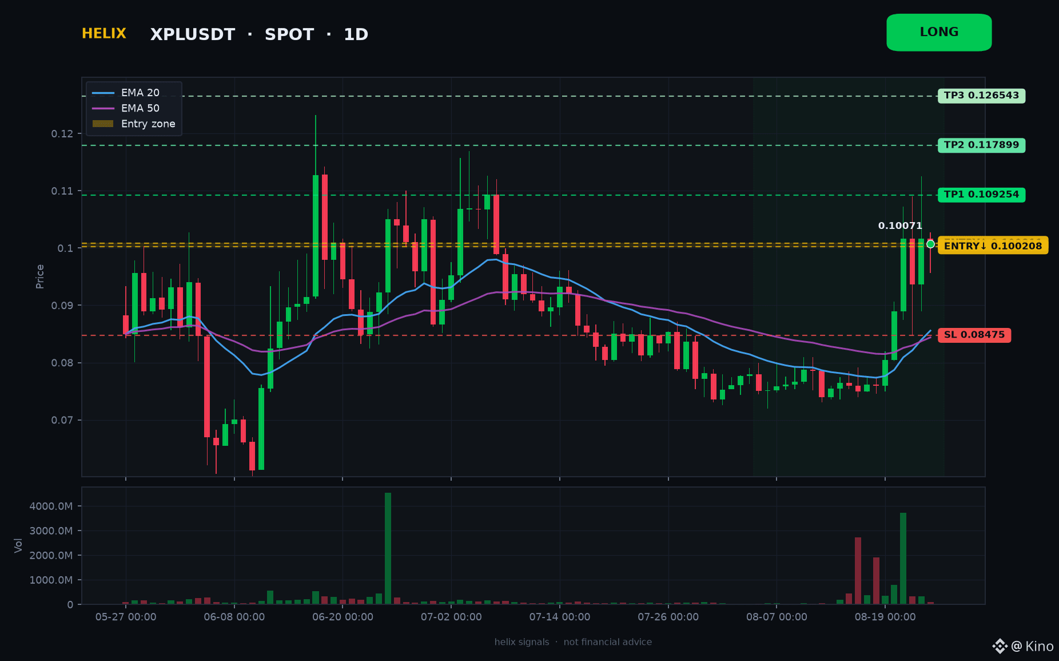Click the vertical Vol axis title
The image size is (1059, 661).
[x=18, y=545]
